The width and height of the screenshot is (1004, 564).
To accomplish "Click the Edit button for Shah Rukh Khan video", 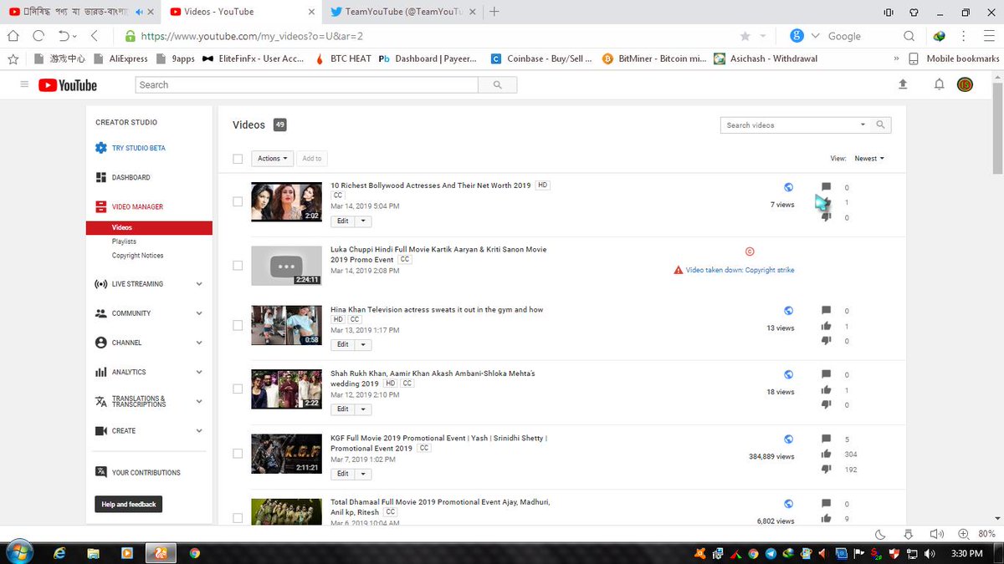I will (x=343, y=409).
